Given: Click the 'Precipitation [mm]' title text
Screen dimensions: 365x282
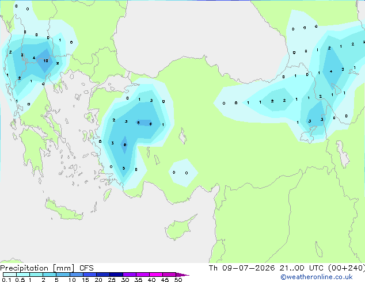Looking at the screenshot, I should (37, 268).
